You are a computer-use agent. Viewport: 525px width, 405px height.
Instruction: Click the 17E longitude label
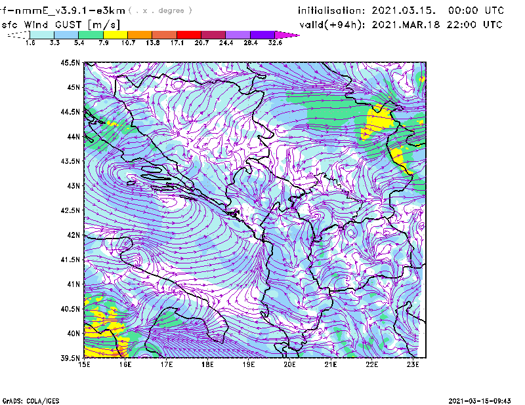click(x=167, y=364)
